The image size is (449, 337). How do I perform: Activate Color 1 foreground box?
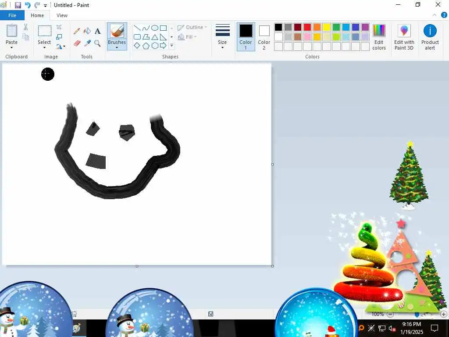click(x=246, y=37)
